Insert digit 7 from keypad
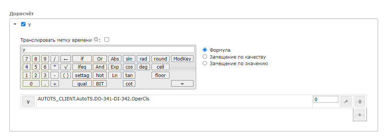Screen dimensions: 385x138 tap(26, 59)
